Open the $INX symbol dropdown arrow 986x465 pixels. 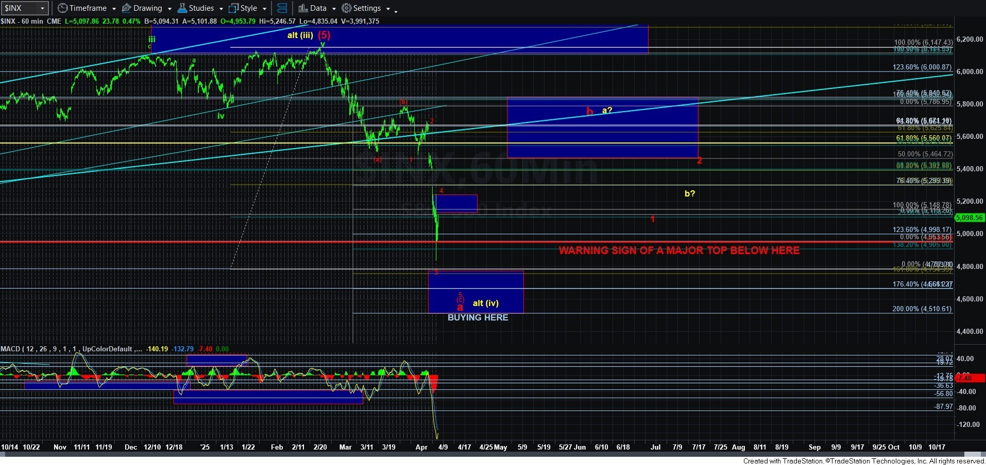[x=43, y=8]
